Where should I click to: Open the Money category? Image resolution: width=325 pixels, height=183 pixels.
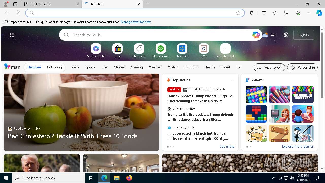click(119, 67)
